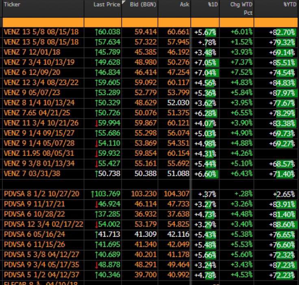The image size is (299, 285).
Task: Select the %1D value +5.66%
Action: (x=205, y=255)
